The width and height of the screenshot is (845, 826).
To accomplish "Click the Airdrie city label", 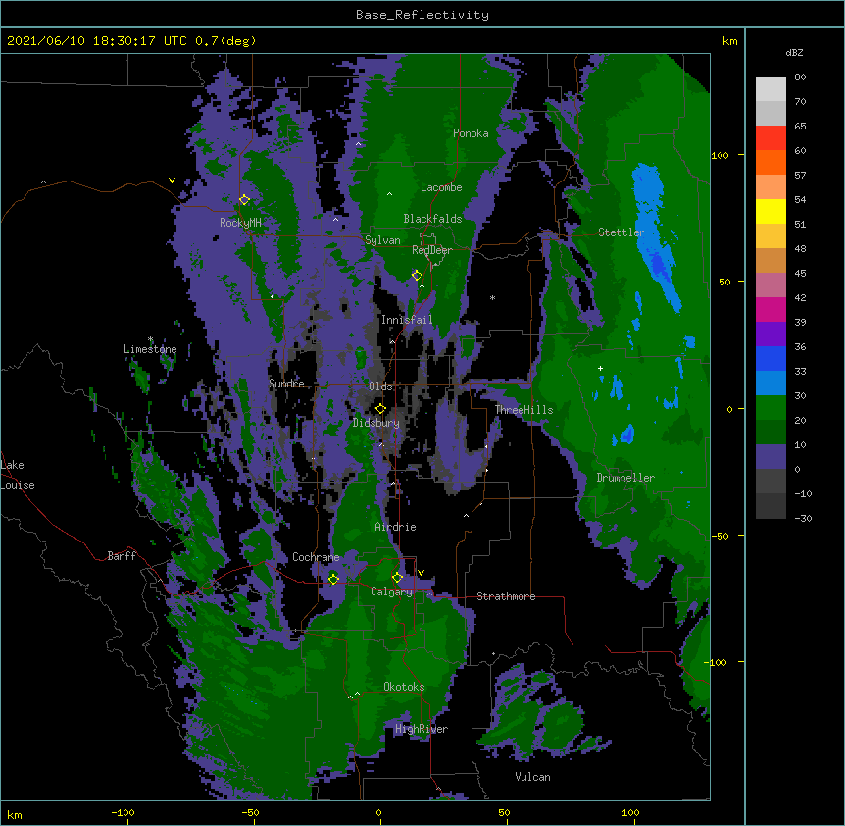I will pyautogui.click(x=396, y=527).
